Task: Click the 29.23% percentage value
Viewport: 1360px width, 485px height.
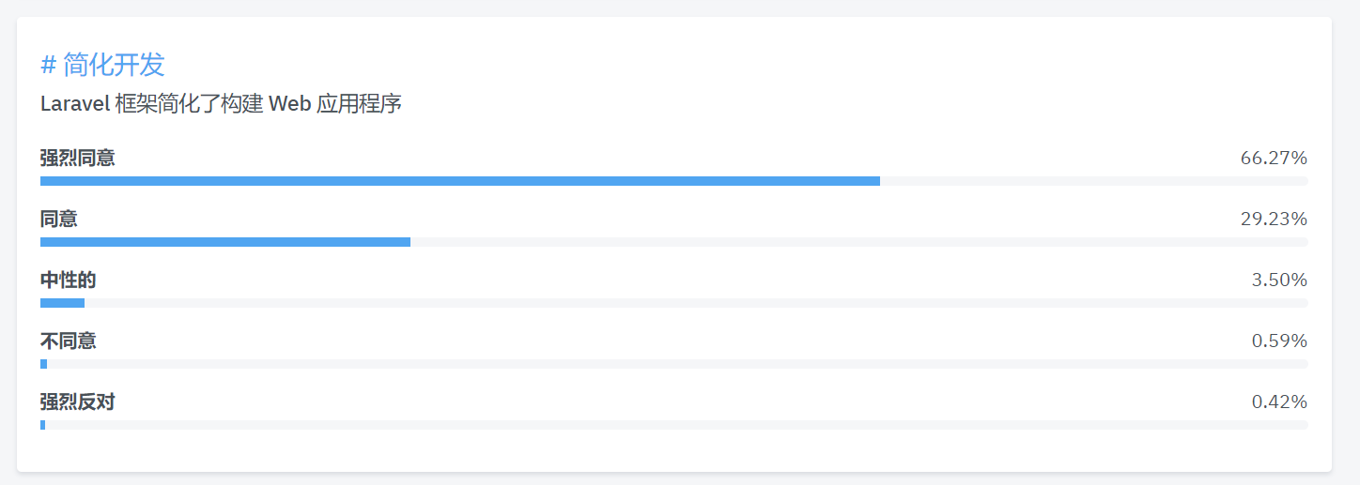Action: coord(1274,219)
